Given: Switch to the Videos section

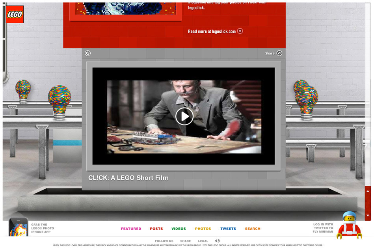Looking at the screenshot, I should tap(179, 229).
